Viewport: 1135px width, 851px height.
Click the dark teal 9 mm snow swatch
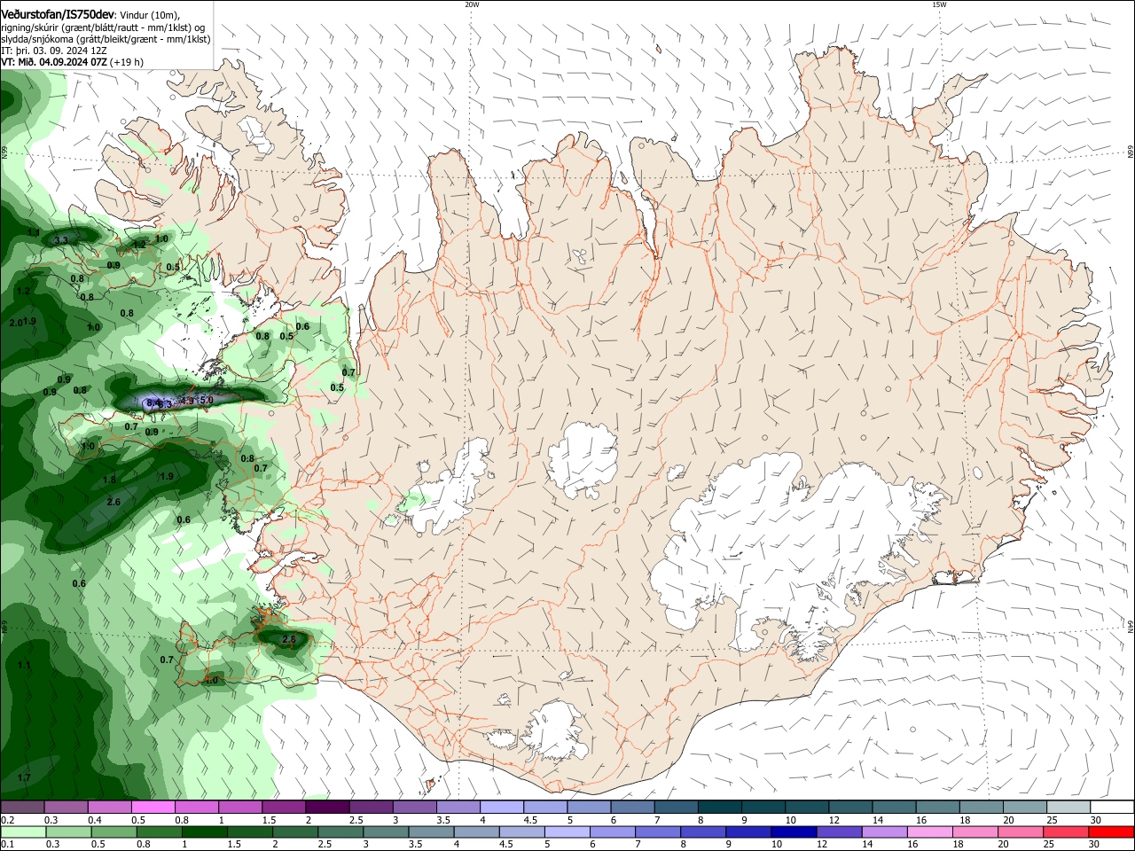pyautogui.click(x=763, y=807)
